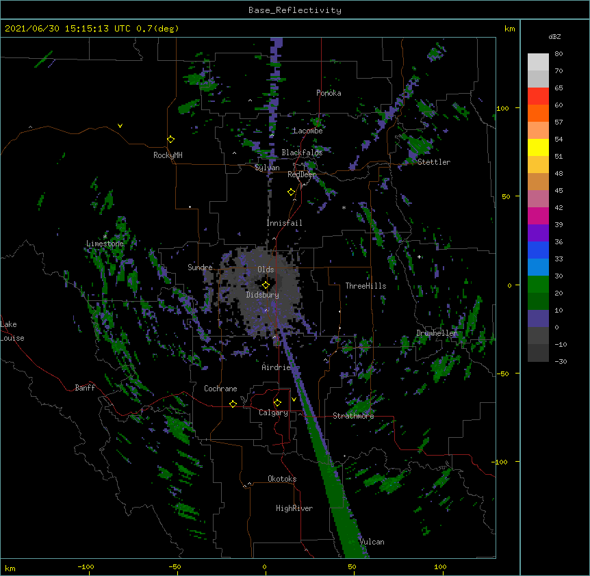
Task: Click the Blackfalds town label
Action: [302, 153]
